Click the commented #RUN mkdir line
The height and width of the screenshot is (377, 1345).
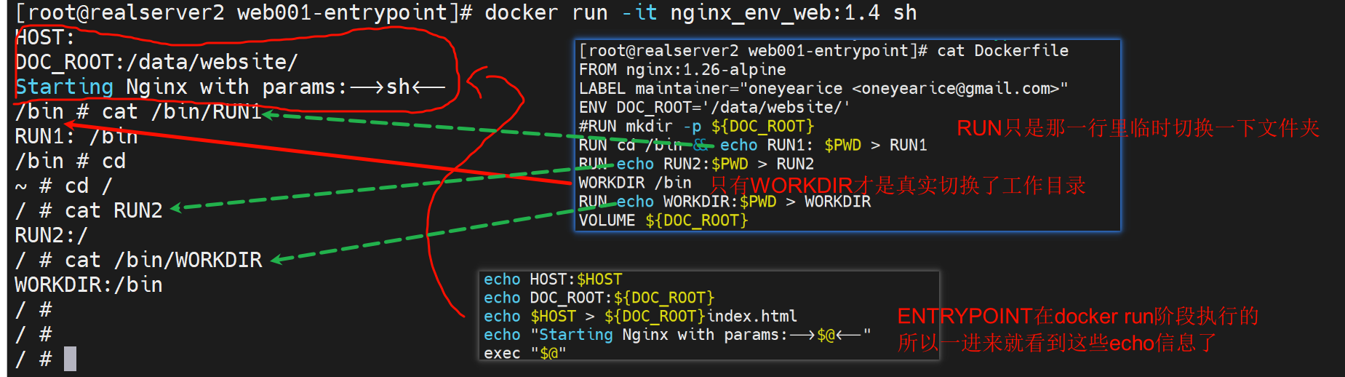695,127
